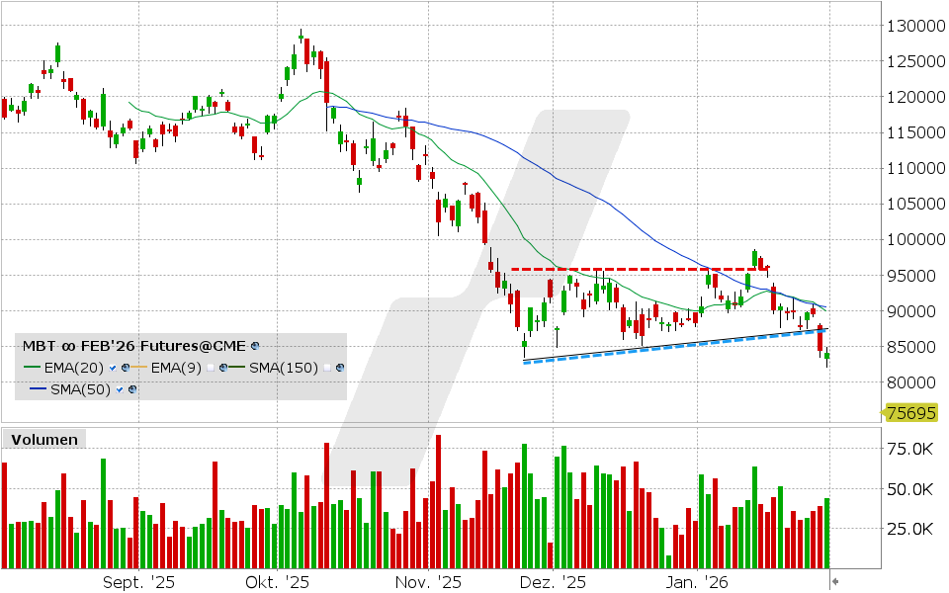Open the EMA(20) indicator settings gear
Viewport: 949px width, 593px height.
[x=126, y=367]
